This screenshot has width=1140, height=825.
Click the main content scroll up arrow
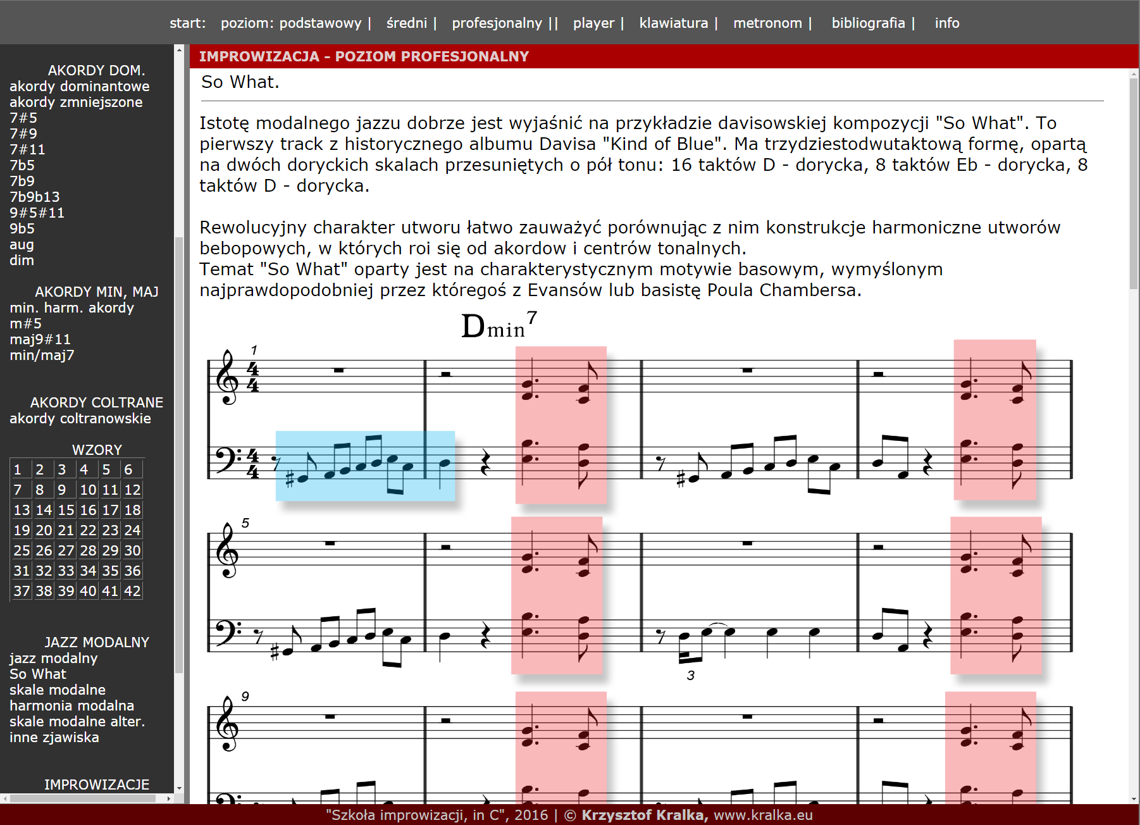point(1134,74)
